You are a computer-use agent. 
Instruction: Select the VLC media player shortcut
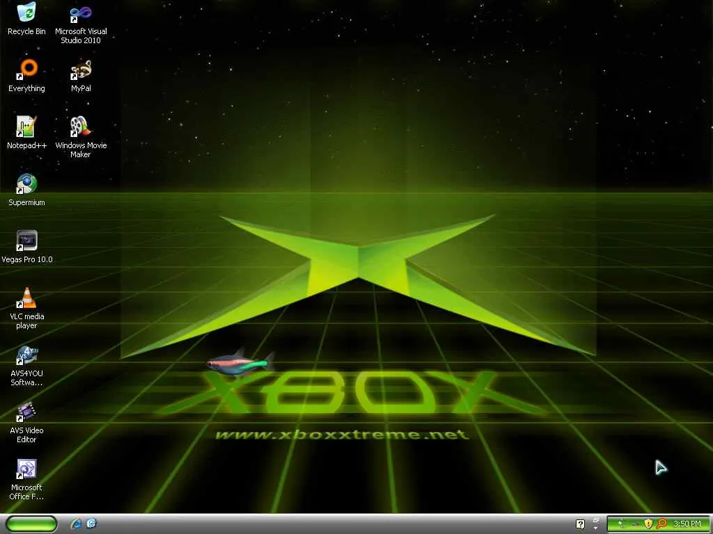pyautogui.click(x=26, y=308)
